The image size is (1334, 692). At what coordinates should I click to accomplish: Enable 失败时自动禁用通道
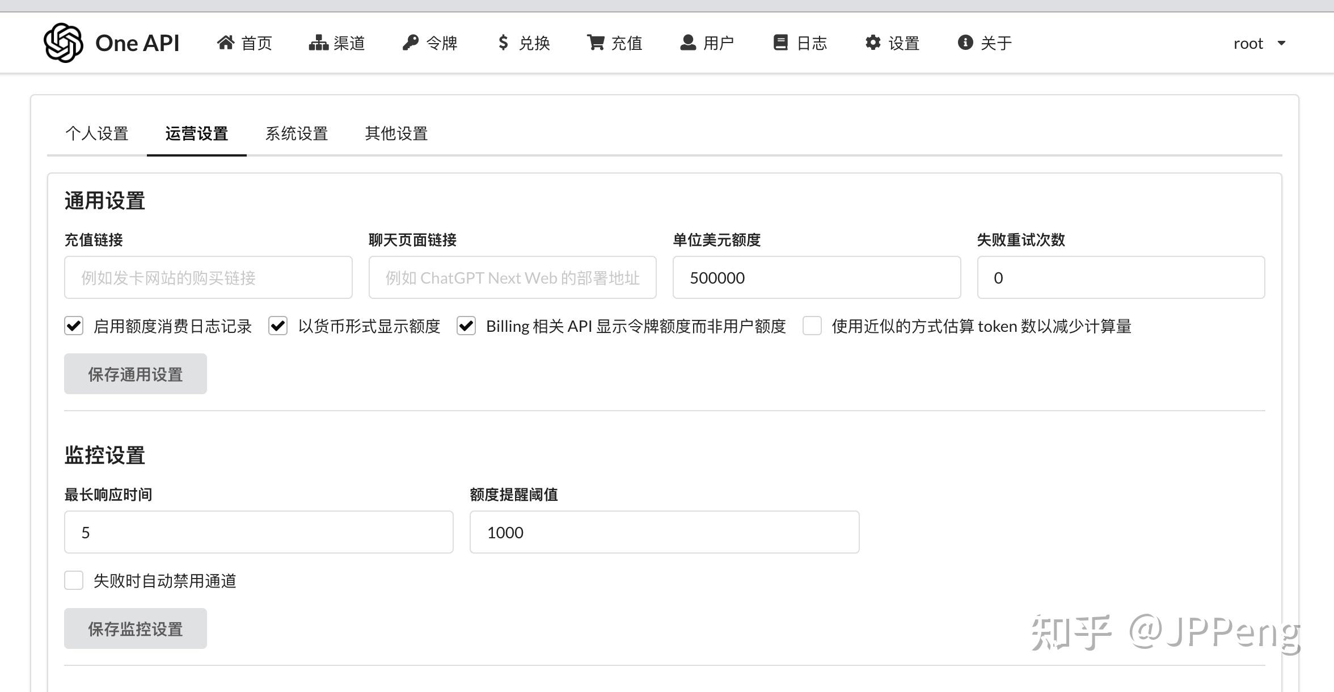[73, 580]
